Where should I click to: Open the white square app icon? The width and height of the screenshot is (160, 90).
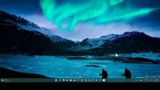coord(104,80)
